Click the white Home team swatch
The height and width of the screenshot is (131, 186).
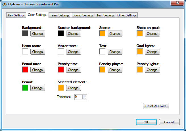click(25, 51)
